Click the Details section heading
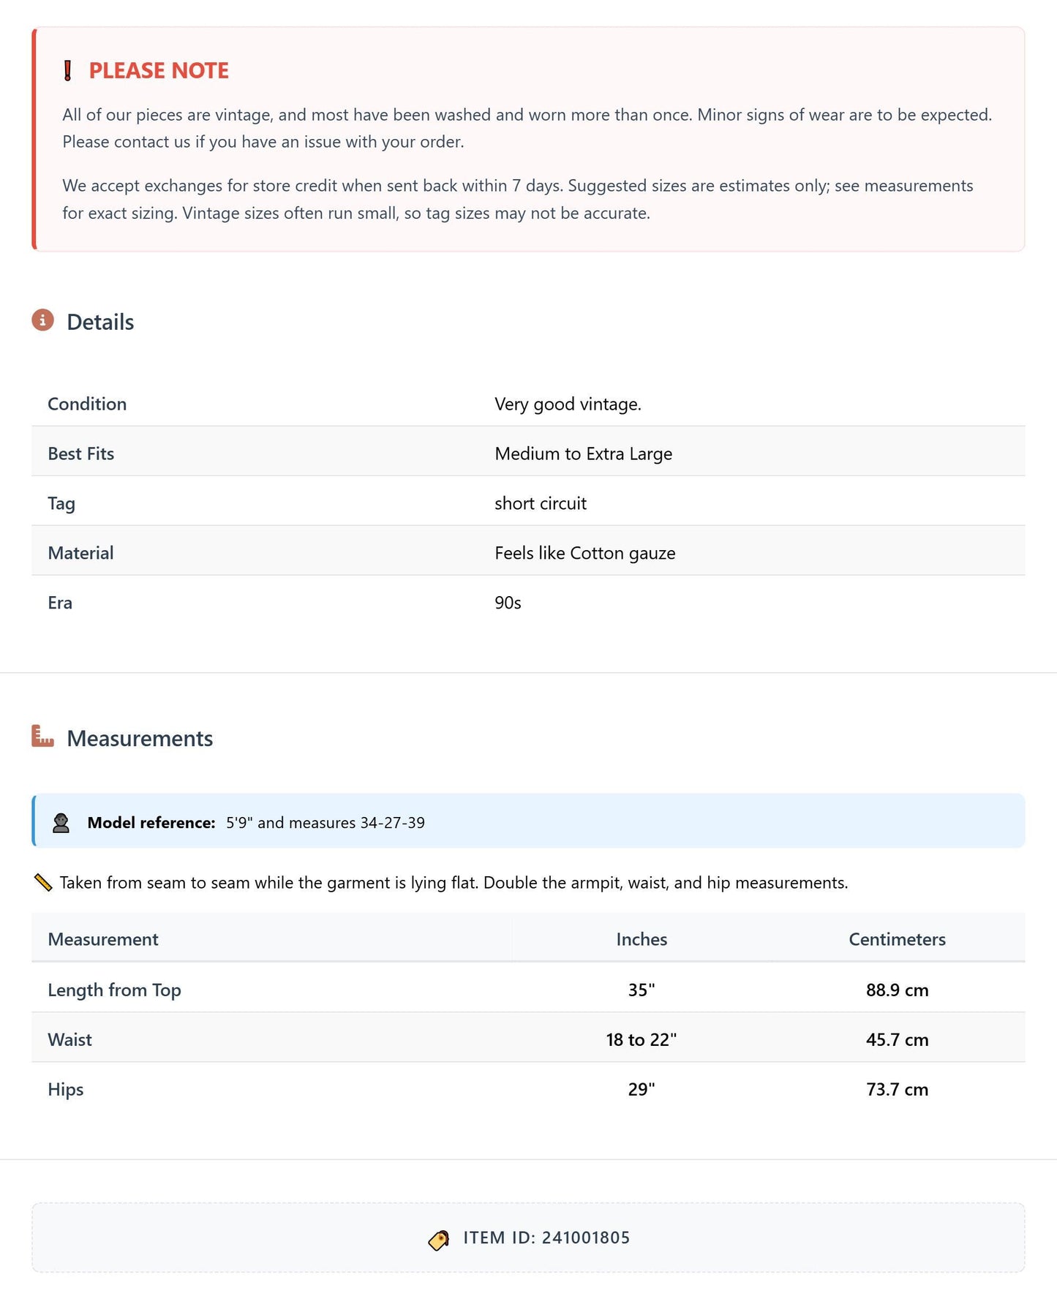The width and height of the screenshot is (1057, 1299). coord(100,323)
